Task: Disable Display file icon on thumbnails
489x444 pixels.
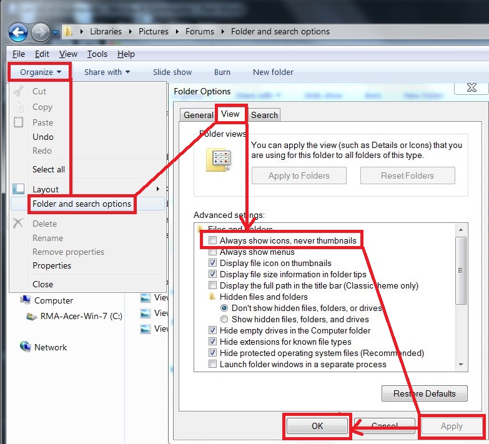Action: (x=213, y=263)
